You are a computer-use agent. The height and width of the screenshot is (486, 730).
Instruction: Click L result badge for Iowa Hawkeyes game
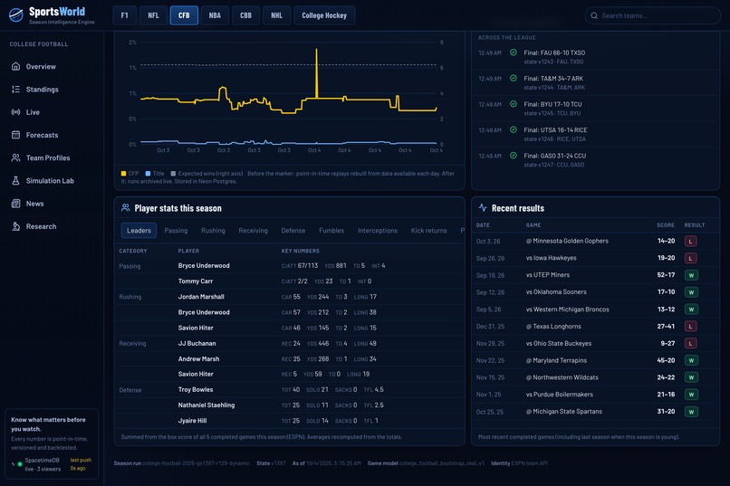[x=691, y=258]
